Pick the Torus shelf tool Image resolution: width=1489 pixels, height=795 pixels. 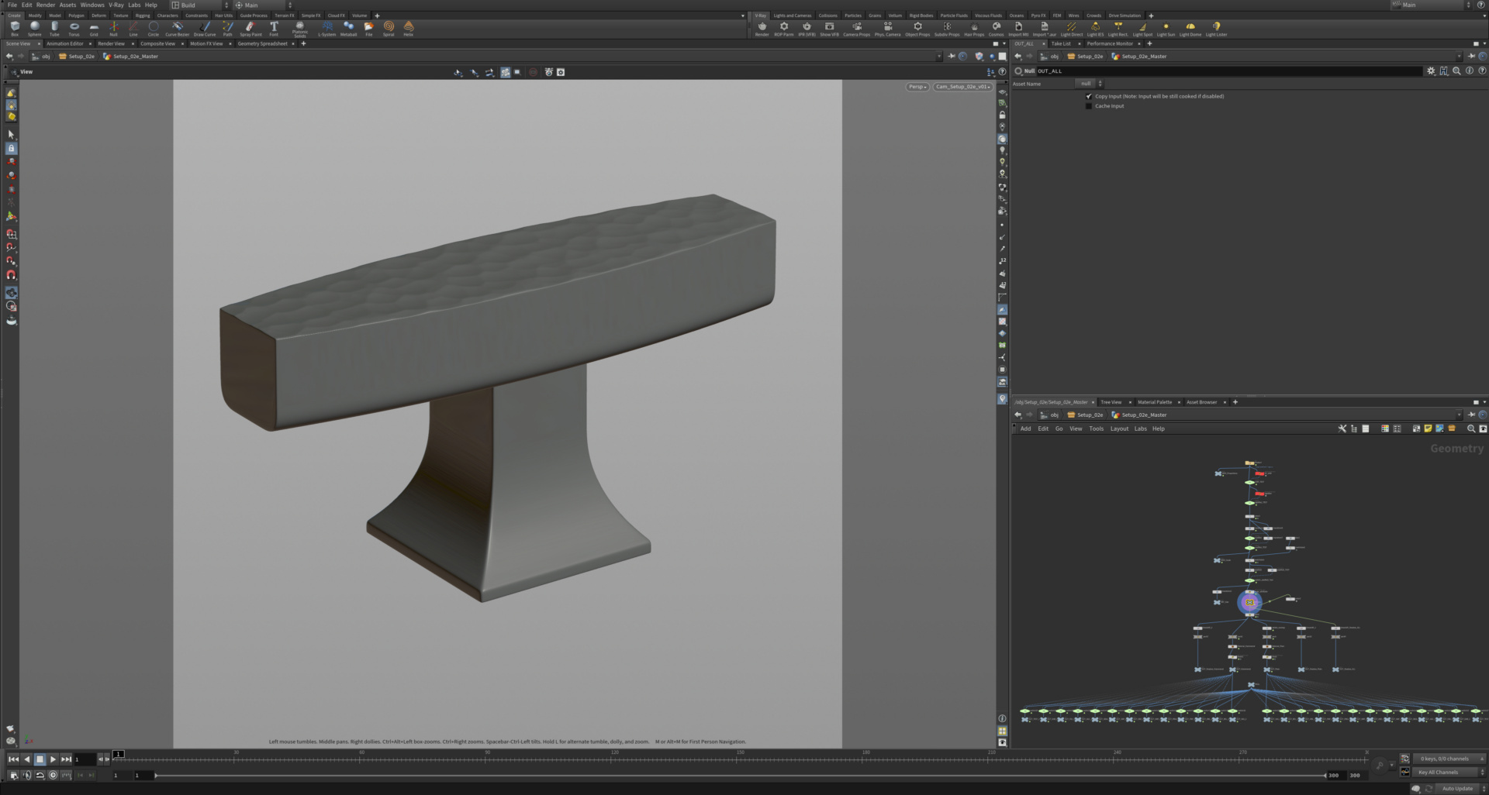click(74, 29)
